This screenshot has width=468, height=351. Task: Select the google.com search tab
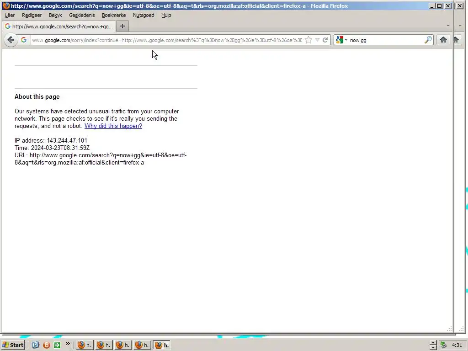(59, 26)
